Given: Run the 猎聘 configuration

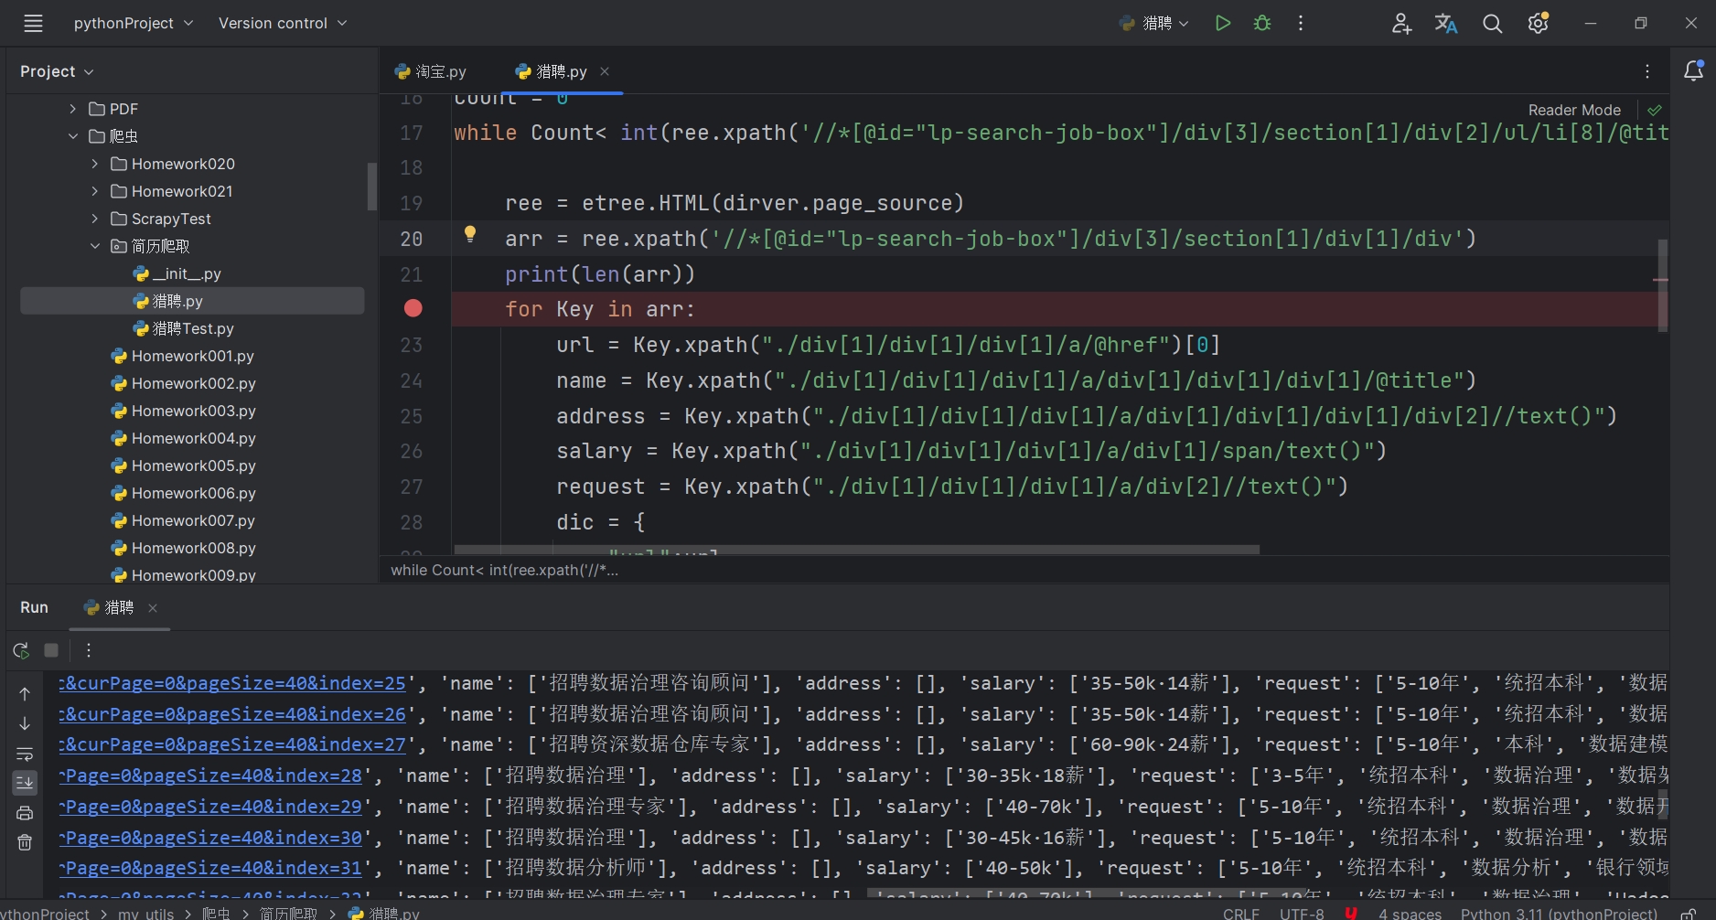Looking at the screenshot, I should coord(1222,24).
